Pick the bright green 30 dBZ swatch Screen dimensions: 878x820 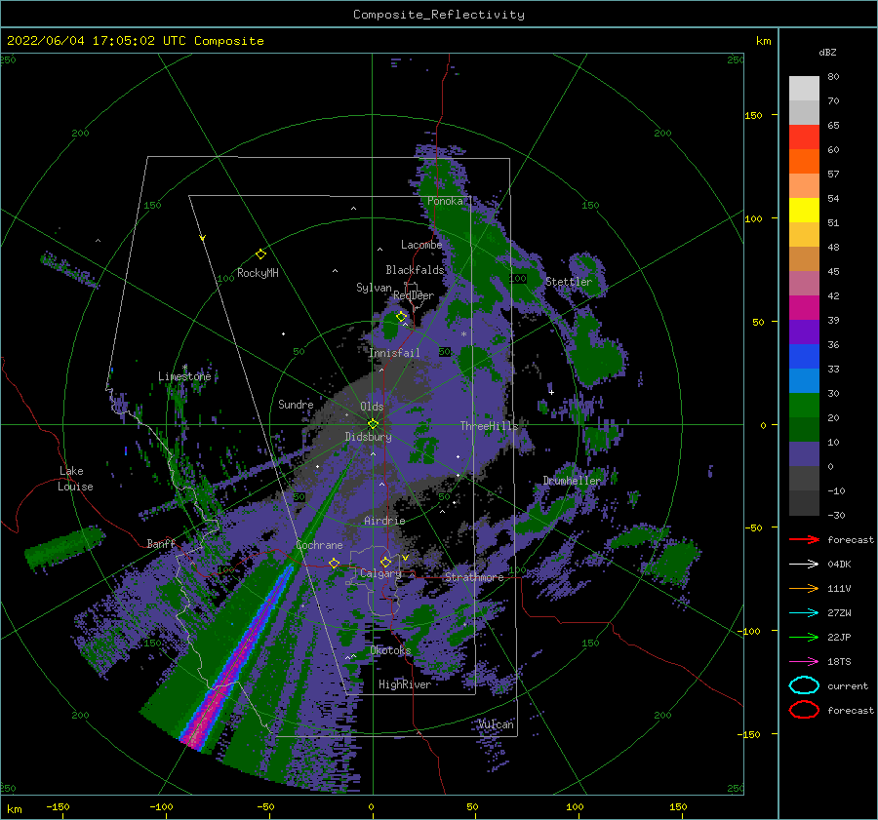point(804,406)
